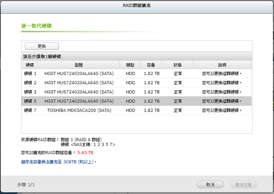Select the 硬碟 7 row
The image size is (274, 194).
coord(137,110)
